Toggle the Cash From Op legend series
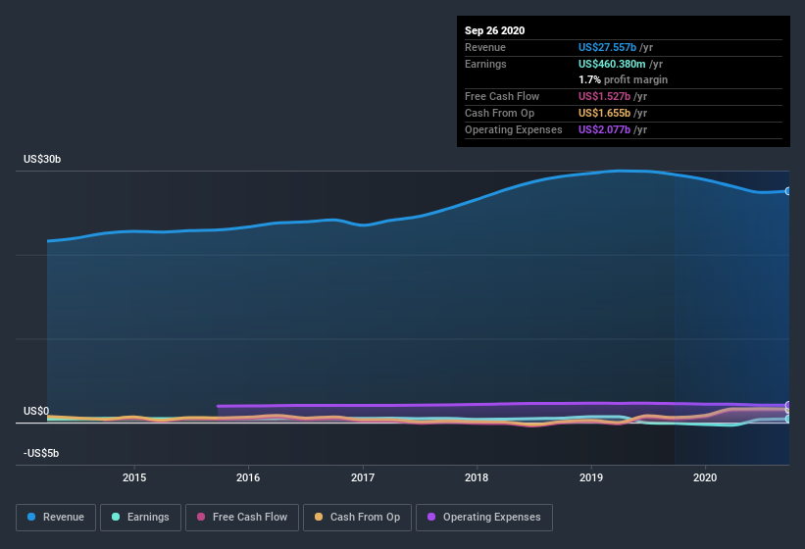 (x=357, y=518)
